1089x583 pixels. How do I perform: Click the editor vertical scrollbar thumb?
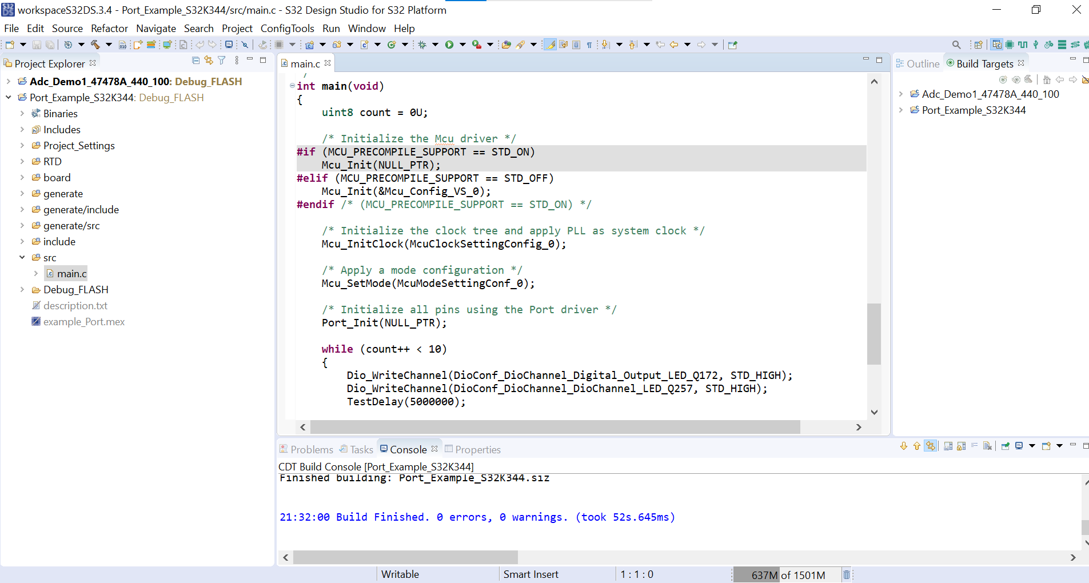point(874,334)
